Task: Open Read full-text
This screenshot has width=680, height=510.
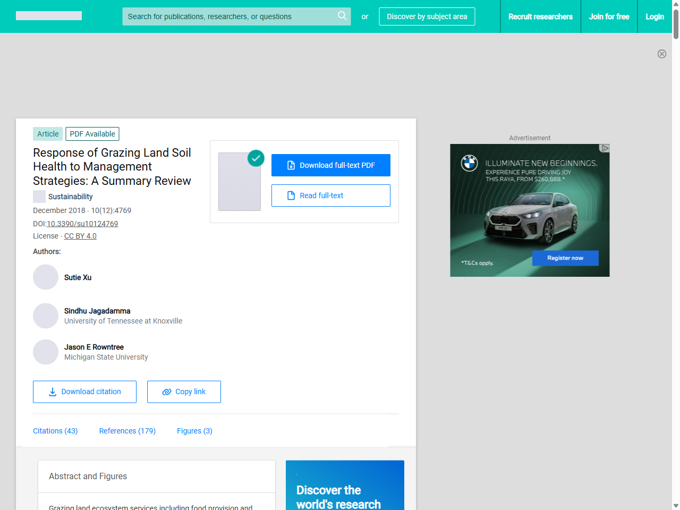Action: point(330,195)
